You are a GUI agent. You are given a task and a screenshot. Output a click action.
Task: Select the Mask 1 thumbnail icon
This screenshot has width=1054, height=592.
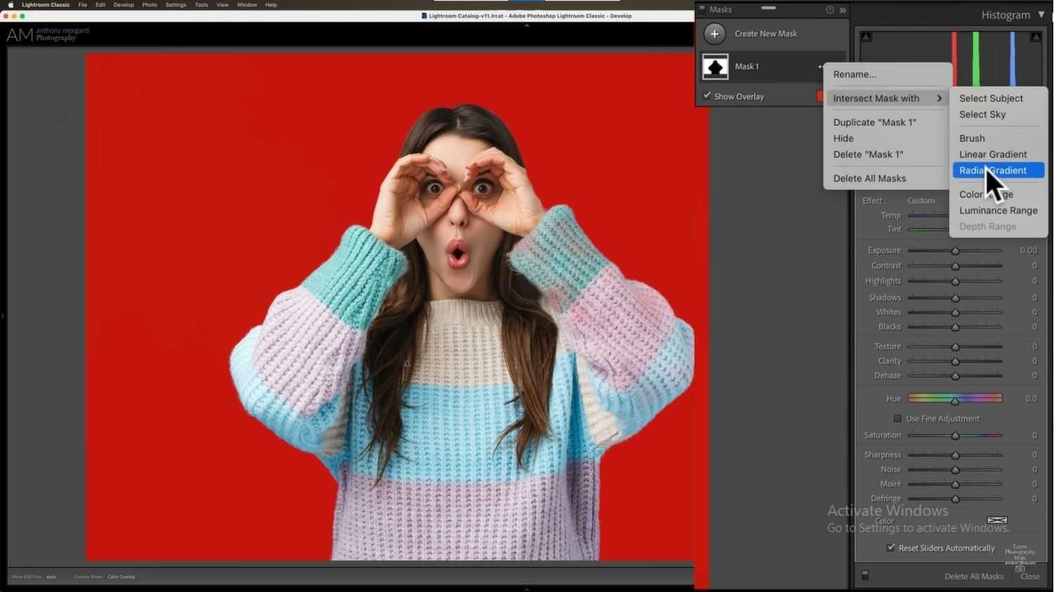(x=715, y=67)
